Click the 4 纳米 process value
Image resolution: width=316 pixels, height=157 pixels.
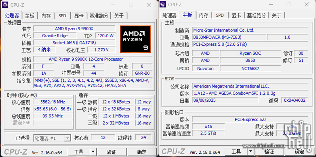[44, 50]
